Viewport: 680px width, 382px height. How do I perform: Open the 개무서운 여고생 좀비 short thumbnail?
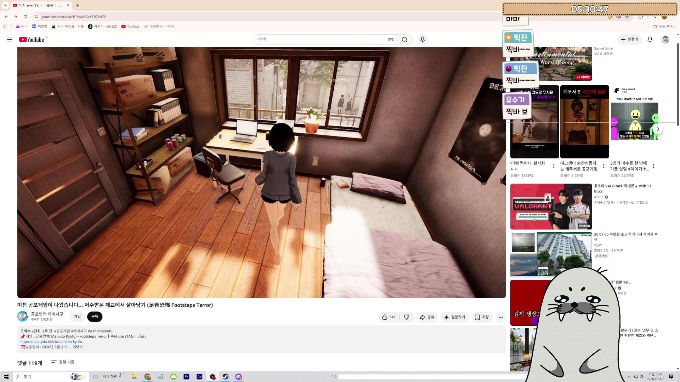pyautogui.click(x=584, y=122)
